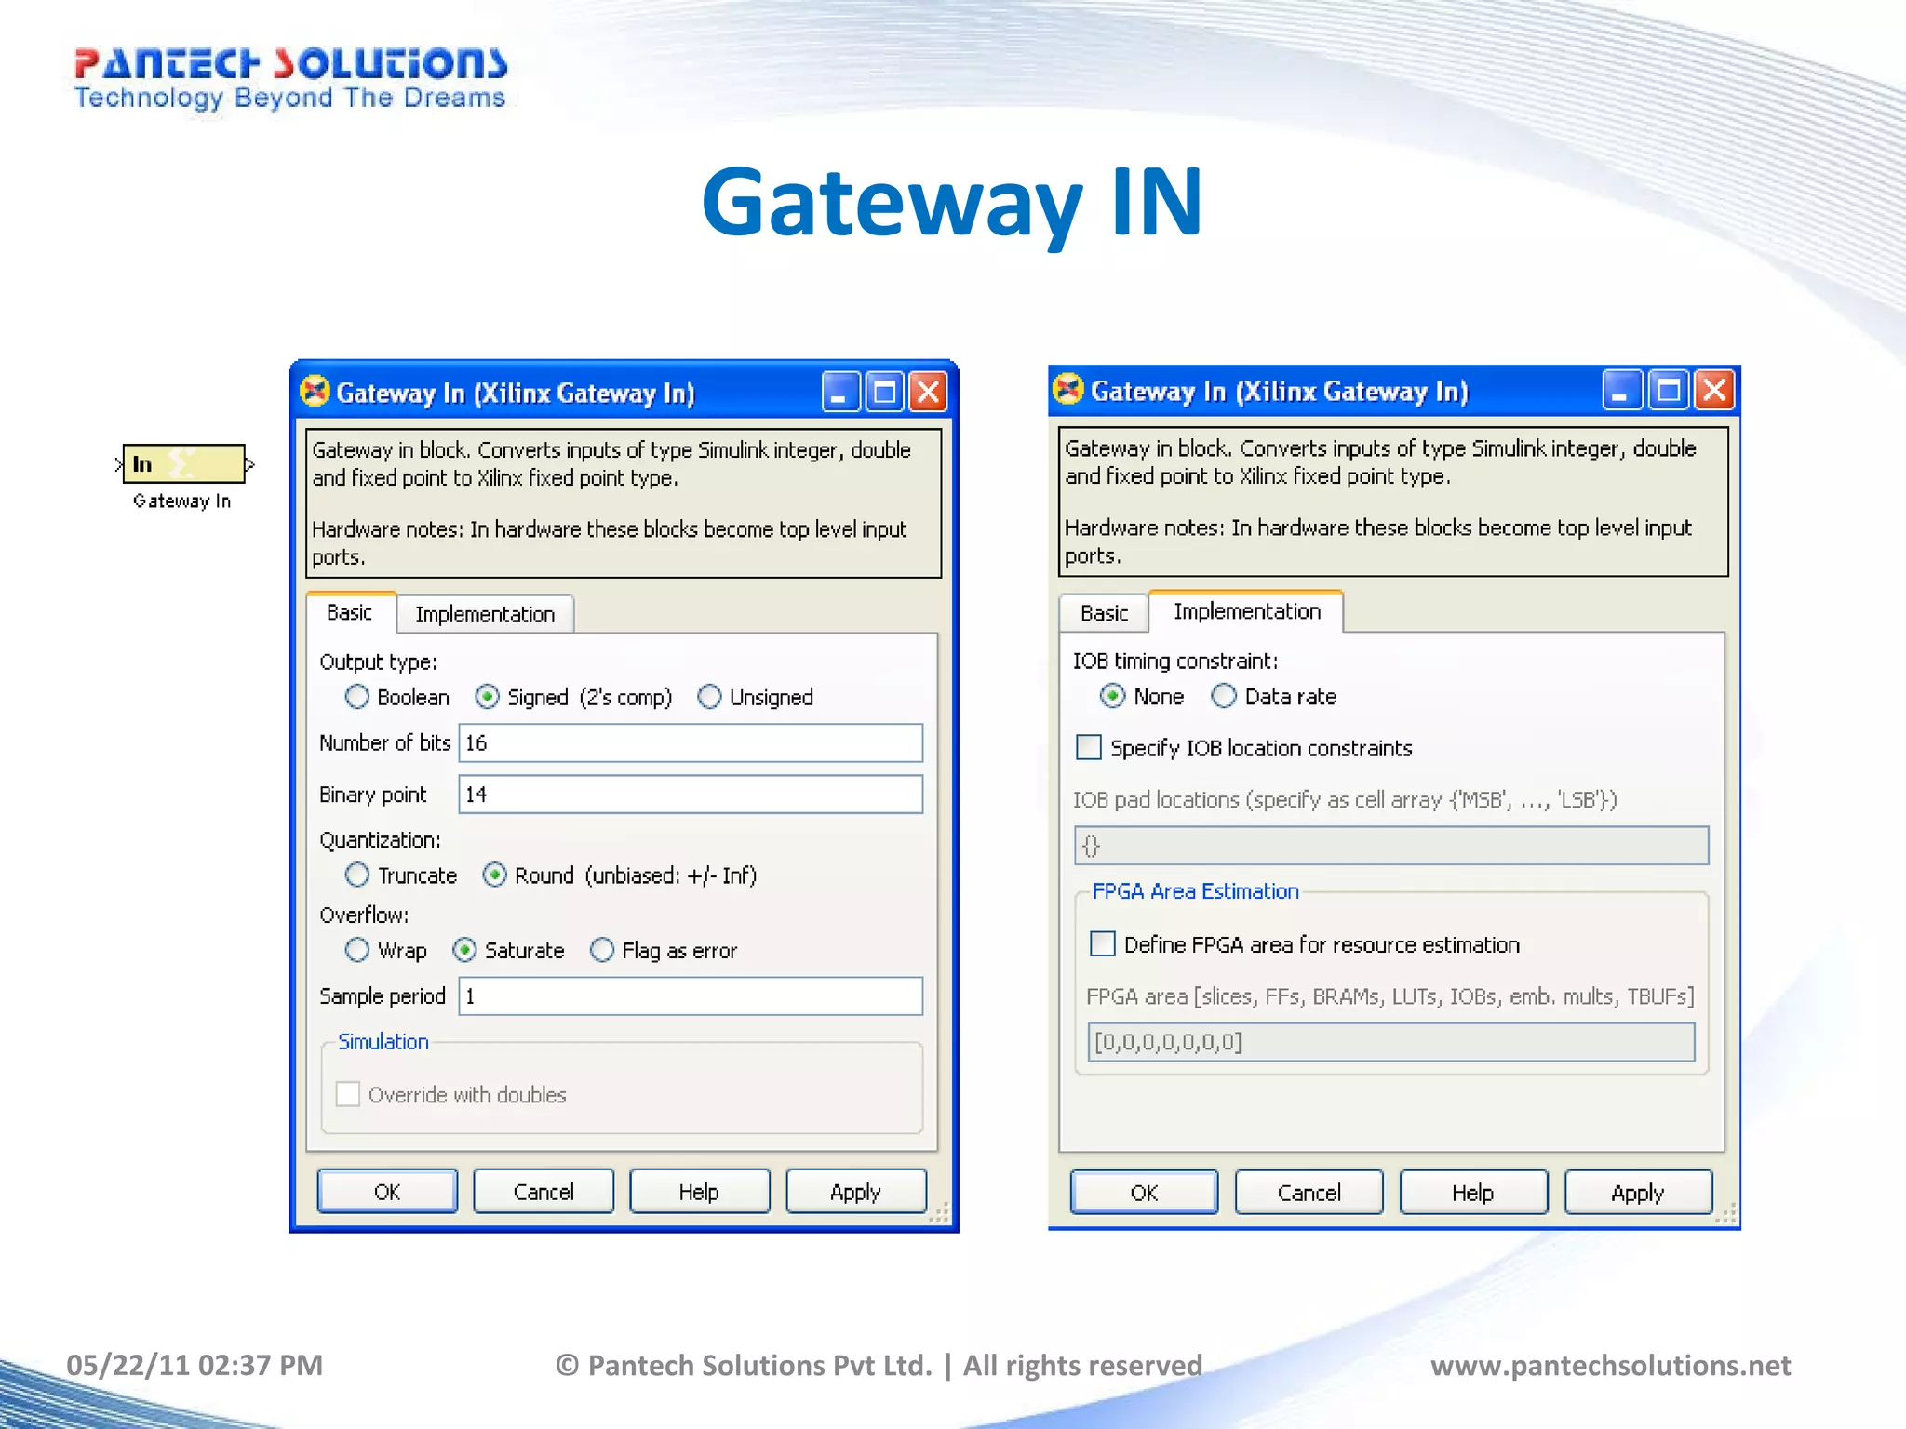This screenshot has width=1906, height=1429.
Task: Click the Gateway In Simulink block icon
Action: pyautogui.click(x=183, y=463)
